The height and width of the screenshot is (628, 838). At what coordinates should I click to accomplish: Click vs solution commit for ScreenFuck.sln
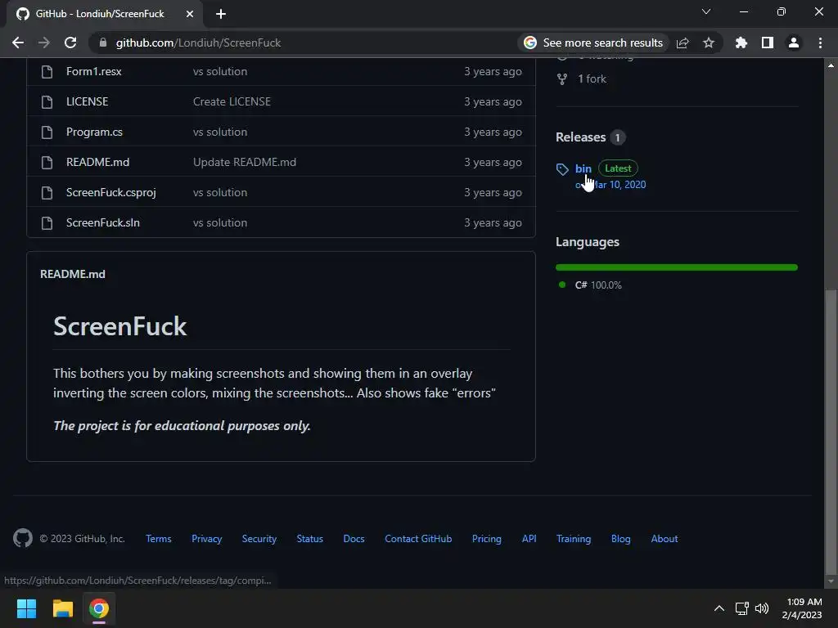[220, 222]
